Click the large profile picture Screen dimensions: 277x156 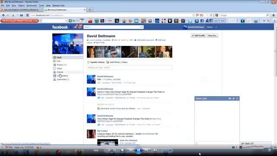68,44
